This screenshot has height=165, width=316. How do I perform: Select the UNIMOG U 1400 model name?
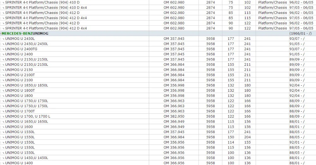[19, 163]
